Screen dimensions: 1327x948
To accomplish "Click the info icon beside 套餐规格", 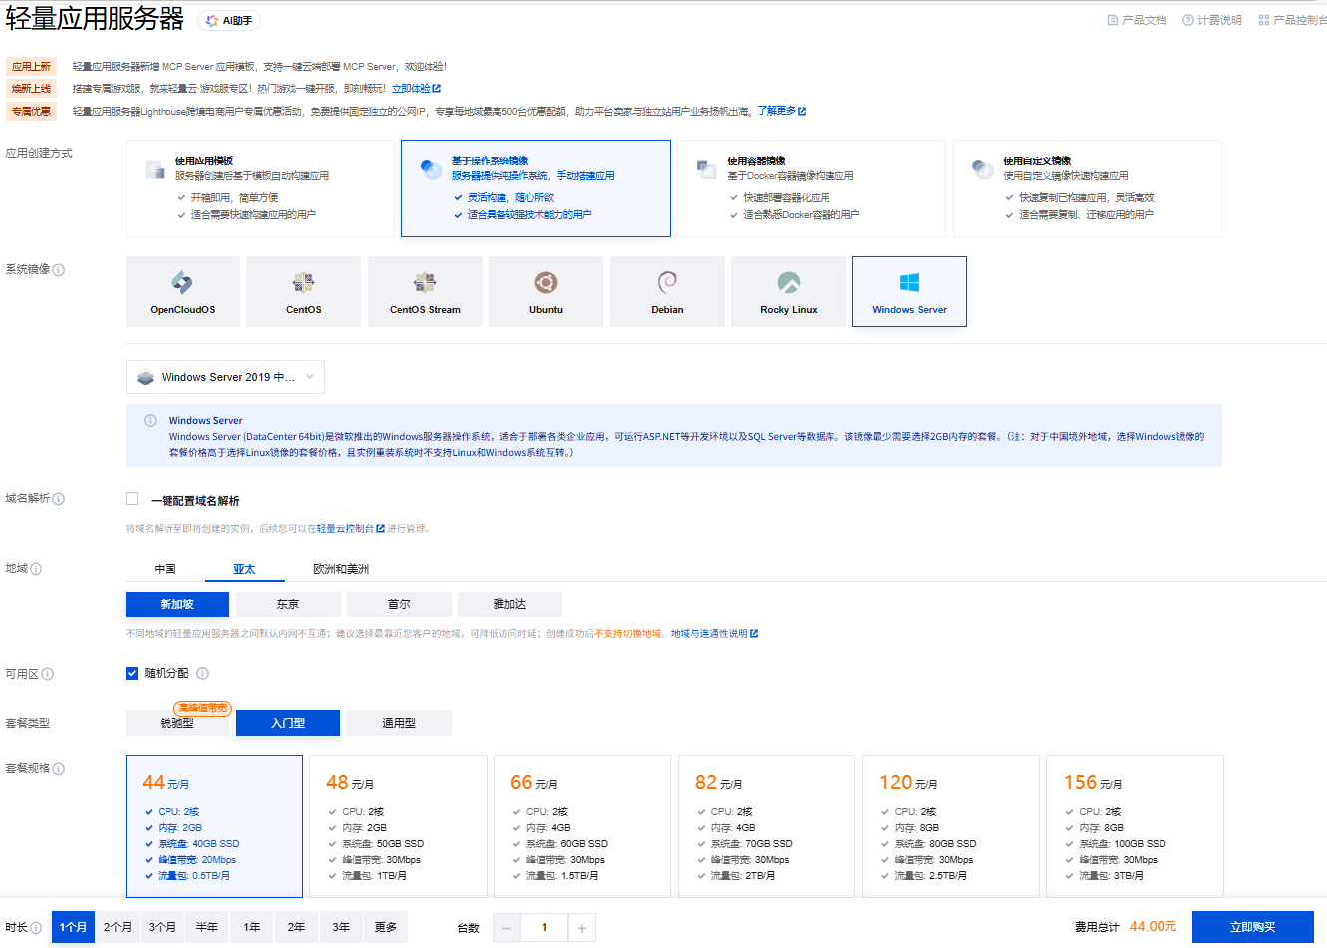I will pos(59,769).
